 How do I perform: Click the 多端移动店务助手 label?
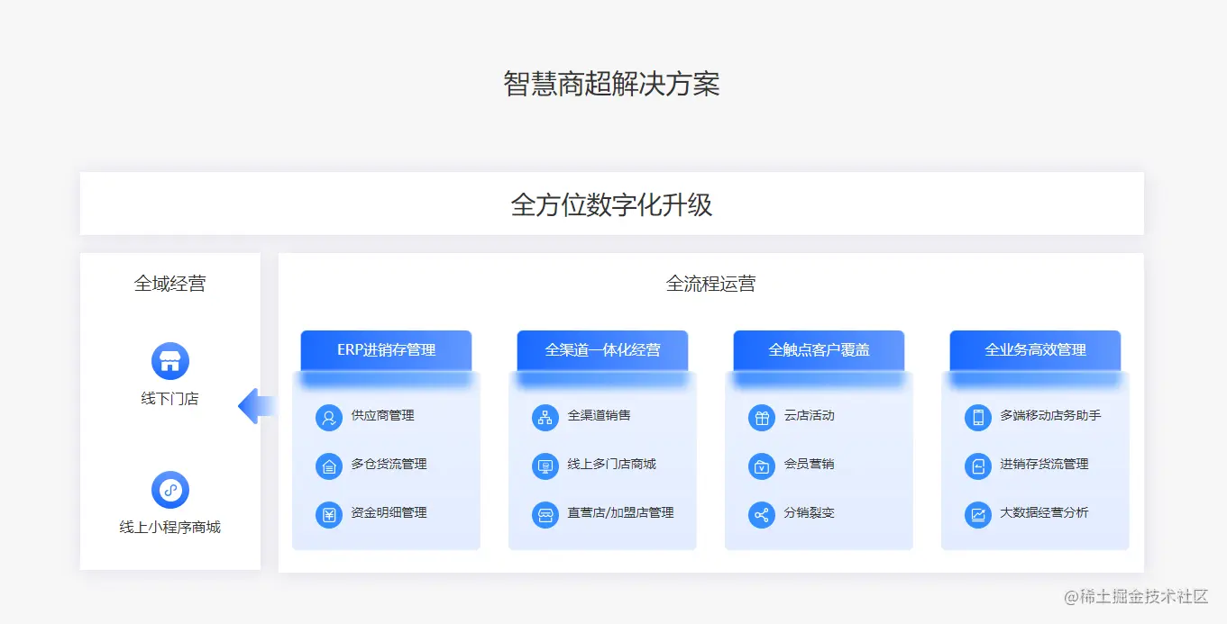[1051, 416]
